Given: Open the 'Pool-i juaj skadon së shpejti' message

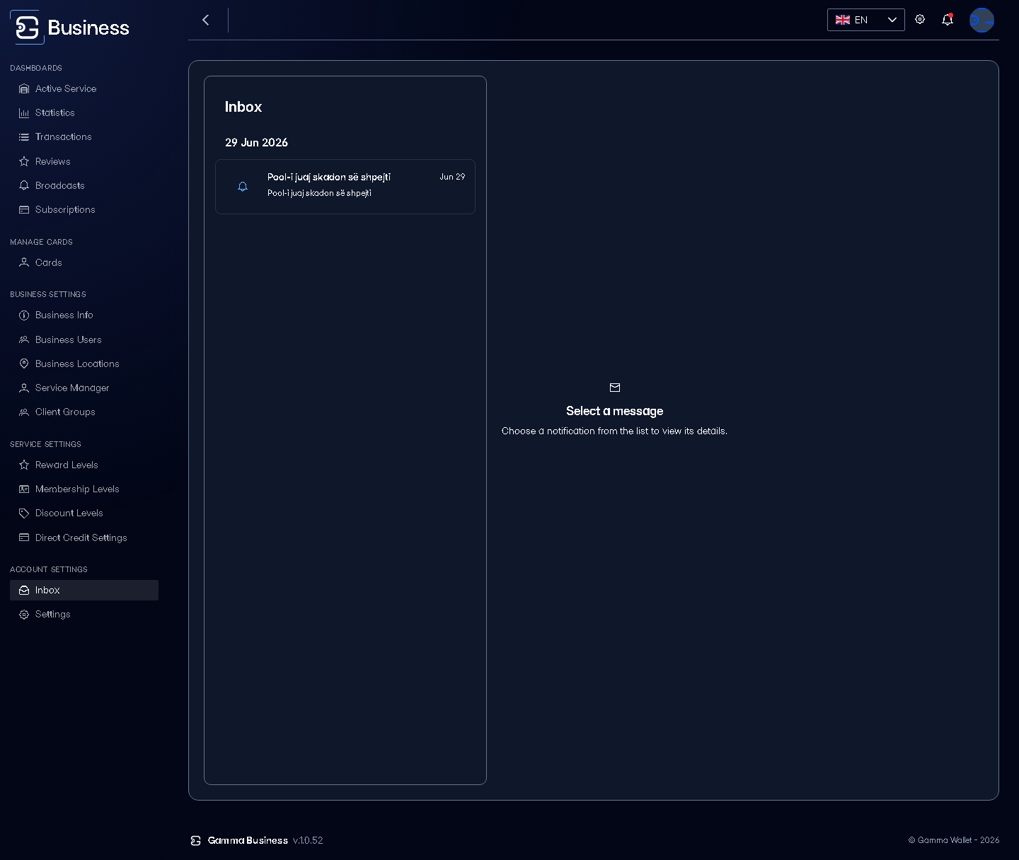Looking at the screenshot, I should click(x=345, y=187).
